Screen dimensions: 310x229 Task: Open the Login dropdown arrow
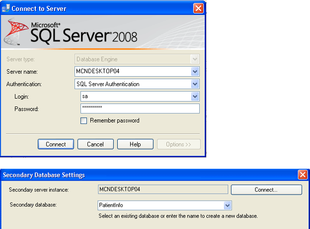pyautogui.click(x=195, y=97)
